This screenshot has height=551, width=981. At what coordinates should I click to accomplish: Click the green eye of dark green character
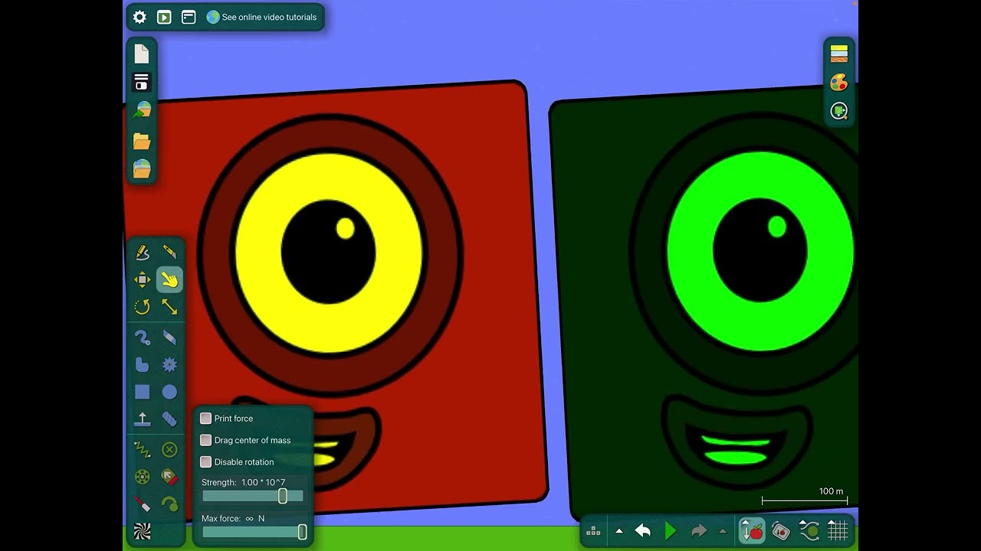point(760,251)
